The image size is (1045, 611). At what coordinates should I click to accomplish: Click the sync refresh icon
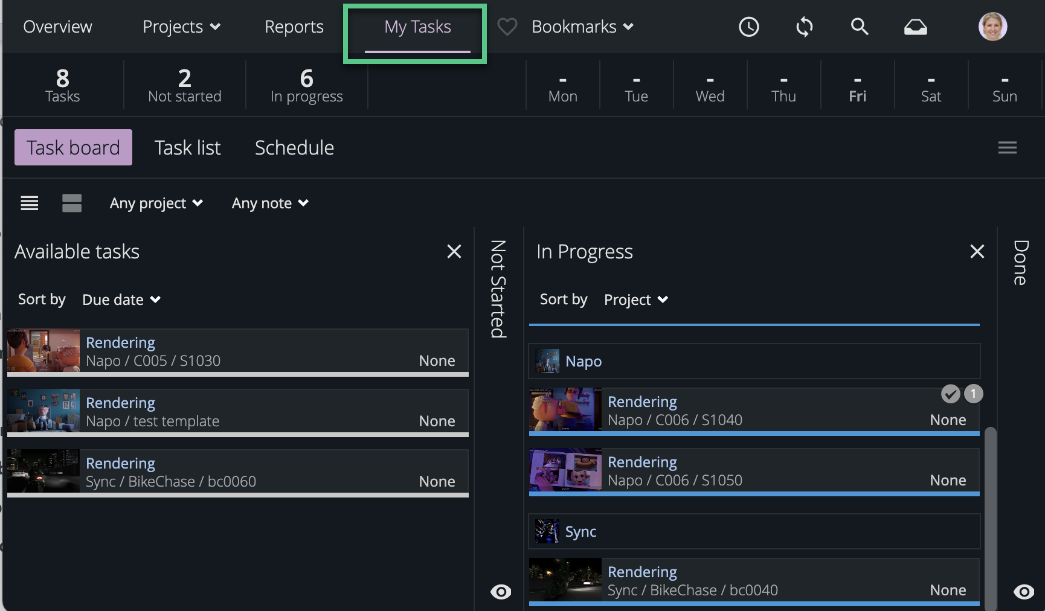pos(804,27)
